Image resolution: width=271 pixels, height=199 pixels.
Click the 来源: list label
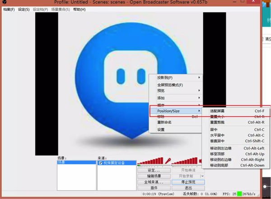click(102, 158)
